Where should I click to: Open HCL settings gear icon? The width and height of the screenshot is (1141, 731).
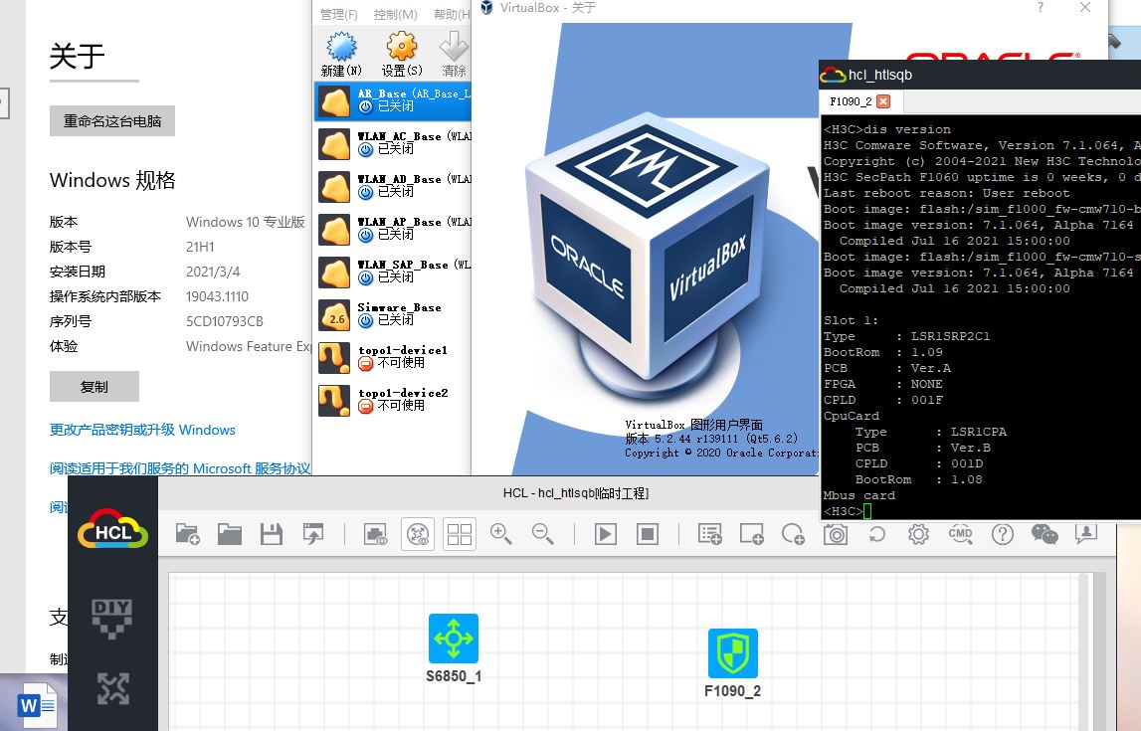[x=918, y=534]
